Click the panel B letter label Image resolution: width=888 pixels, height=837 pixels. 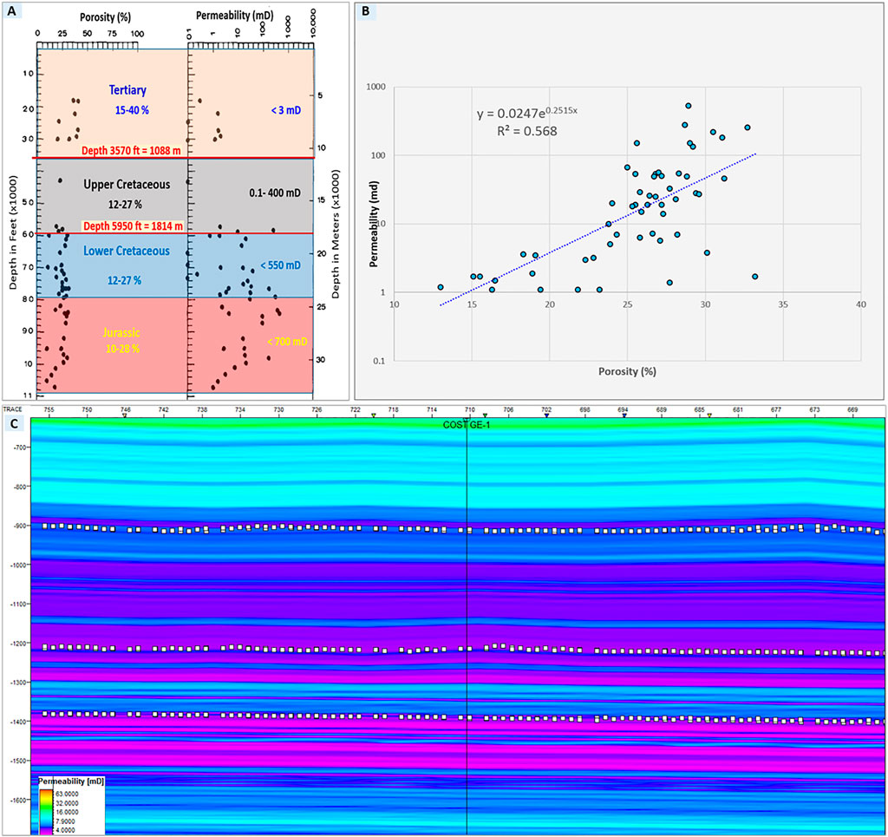366,10
